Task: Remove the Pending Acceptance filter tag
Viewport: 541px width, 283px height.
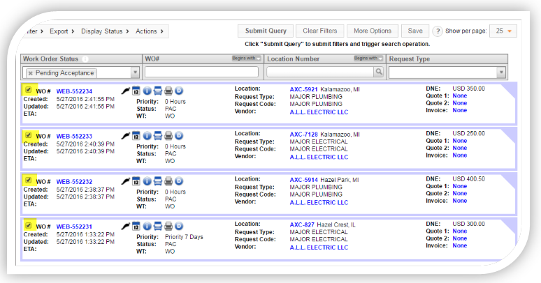Action: tap(31, 72)
